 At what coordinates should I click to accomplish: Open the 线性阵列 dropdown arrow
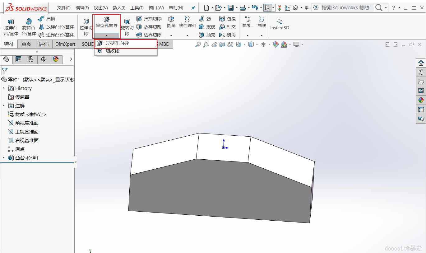[x=187, y=35]
